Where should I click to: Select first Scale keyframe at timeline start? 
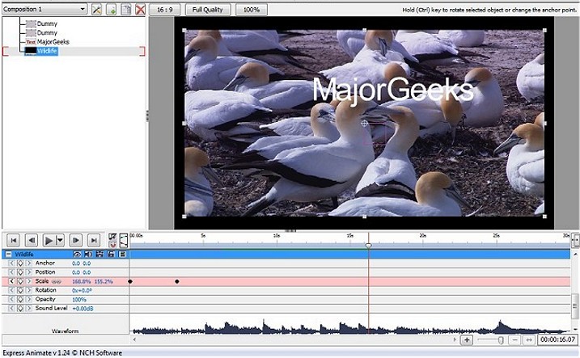pos(130,281)
